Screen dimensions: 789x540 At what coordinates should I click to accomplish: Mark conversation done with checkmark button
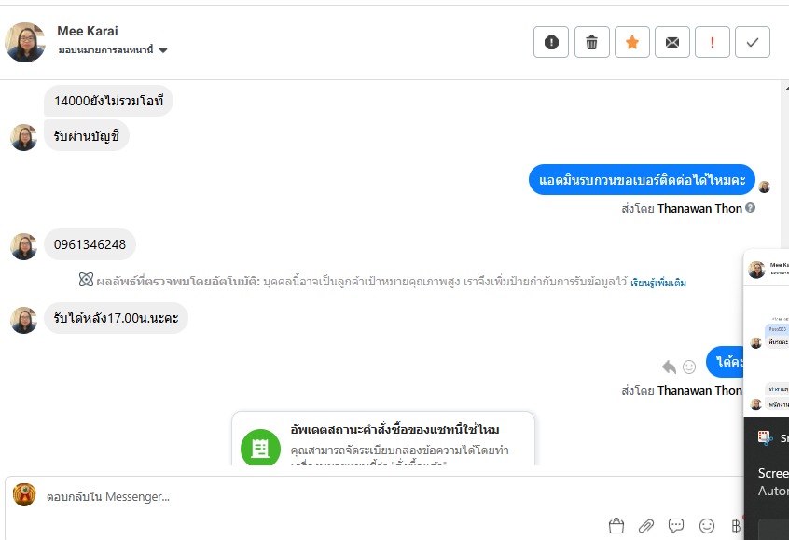coord(753,42)
